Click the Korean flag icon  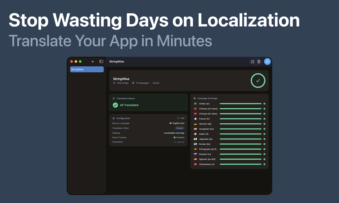(195, 144)
